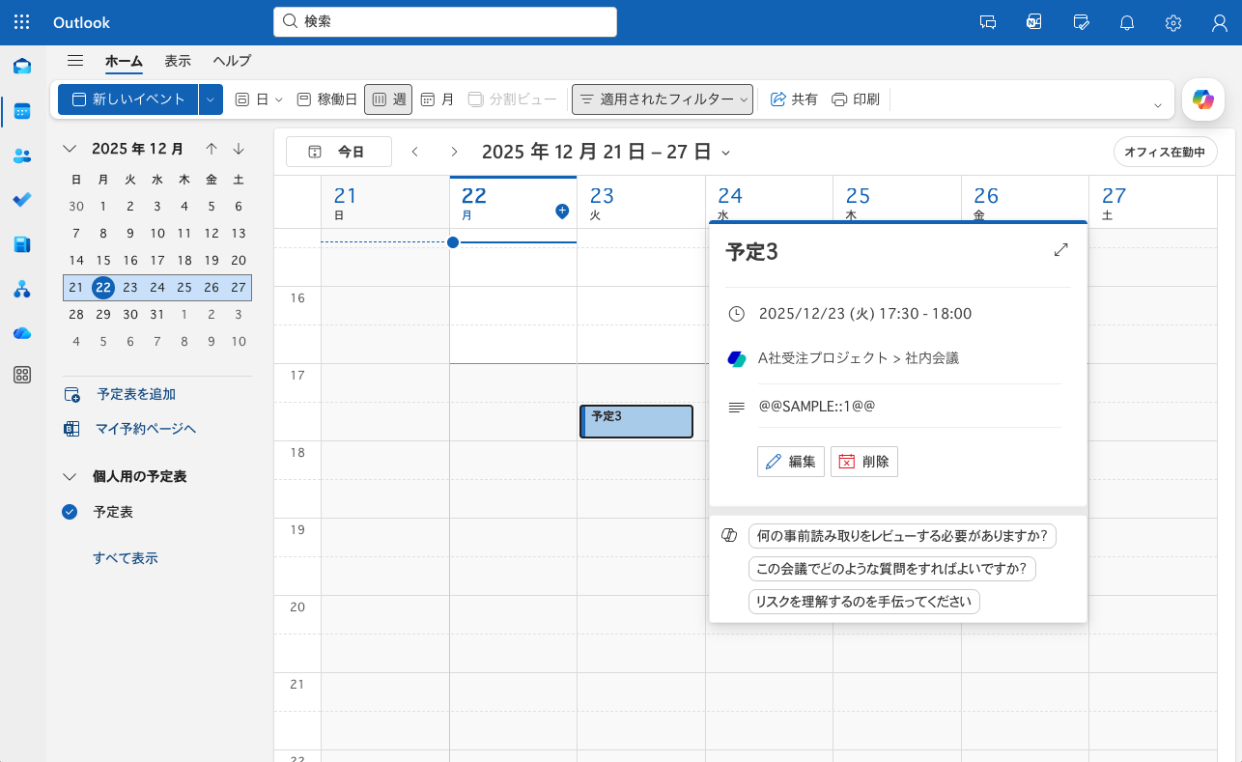Image resolution: width=1242 pixels, height=762 pixels.
Task: Collapse the 個人用の予定表 section
Action: pos(69,476)
